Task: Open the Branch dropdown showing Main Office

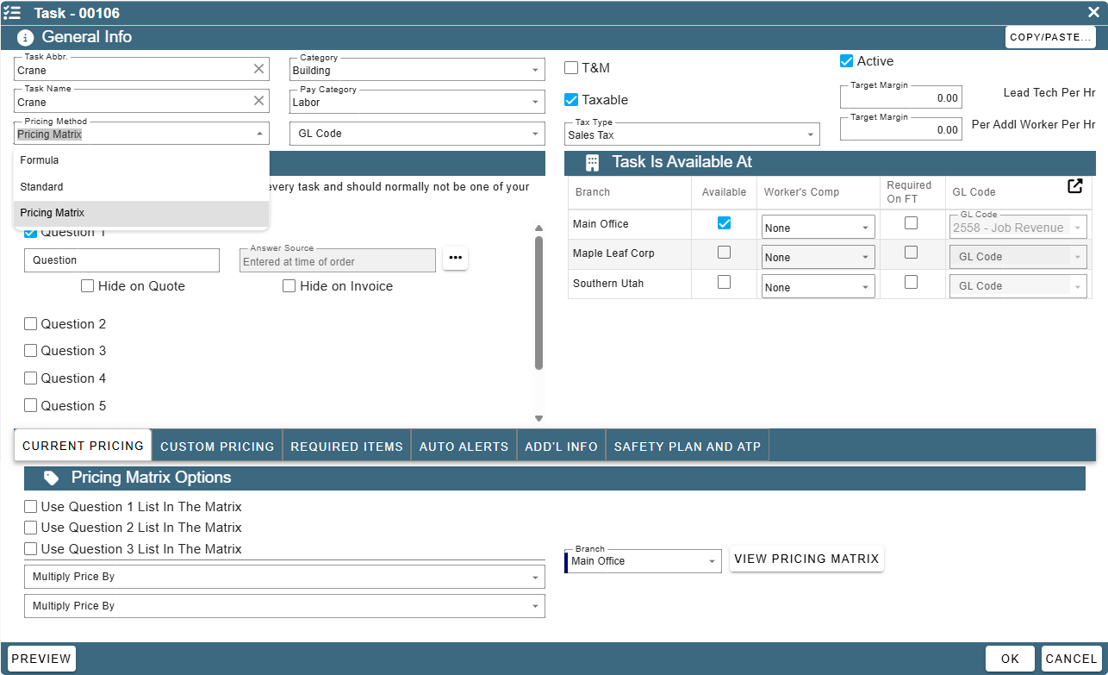Action: coord(642,560)
